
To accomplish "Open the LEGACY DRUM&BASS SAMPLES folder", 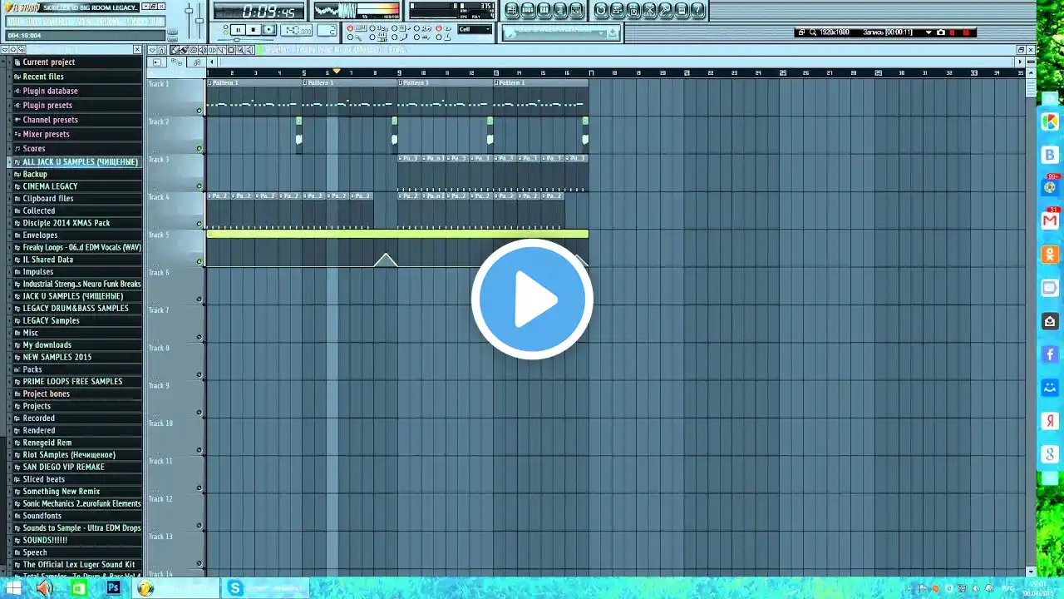I will pos(76,308).
